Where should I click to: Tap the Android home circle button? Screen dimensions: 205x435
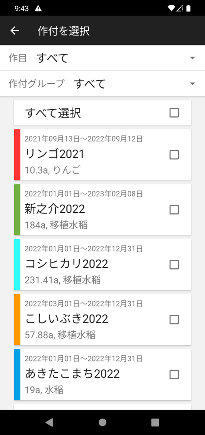[x=102, y=422]
